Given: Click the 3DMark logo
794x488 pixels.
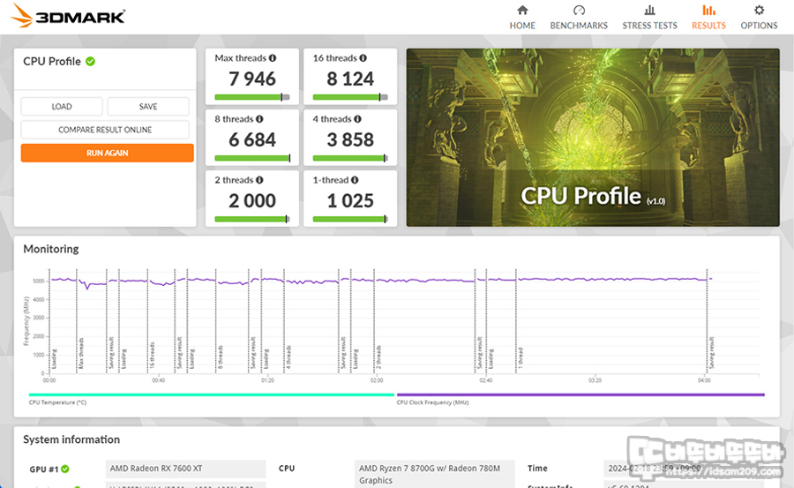Looking at the screenshot, I should pyautogui.click(x=68, y=16).
